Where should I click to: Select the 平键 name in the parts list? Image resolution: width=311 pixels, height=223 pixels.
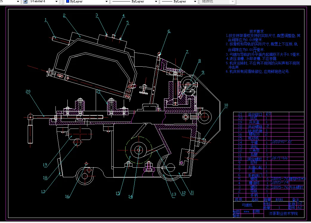click(254, 142)
